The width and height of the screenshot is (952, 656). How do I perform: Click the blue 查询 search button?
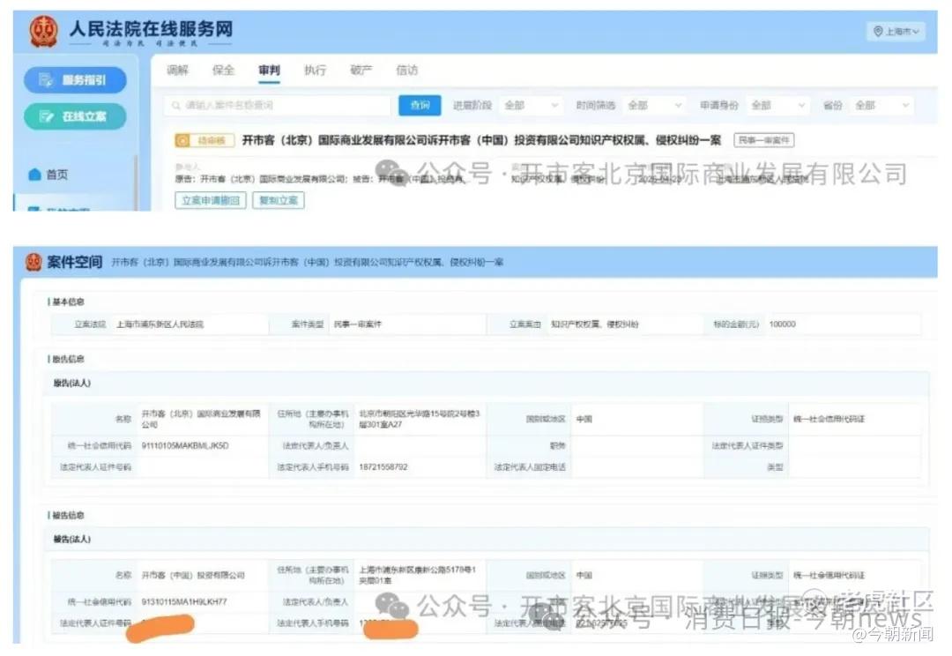pos(420,106)
